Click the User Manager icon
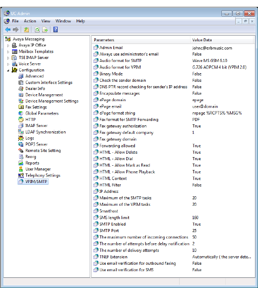The width and height of the screenshot is (258, 288). [x=21, y=169]
